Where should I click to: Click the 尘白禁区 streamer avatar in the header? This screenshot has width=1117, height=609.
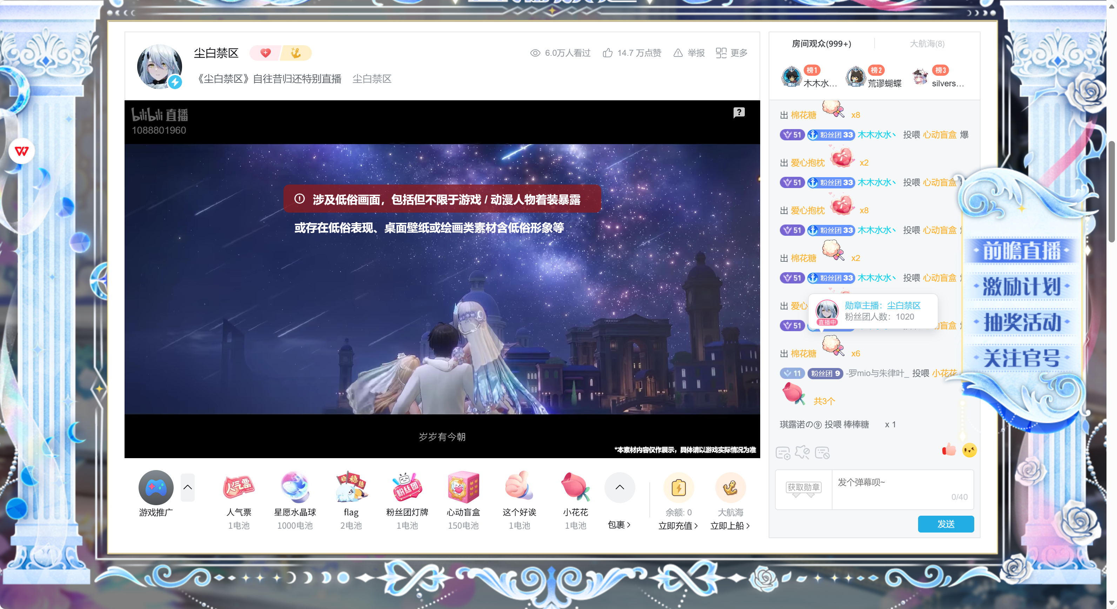160,67
